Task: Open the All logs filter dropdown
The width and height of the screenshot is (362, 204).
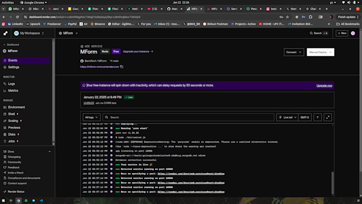Action: [x=92, y=117]
